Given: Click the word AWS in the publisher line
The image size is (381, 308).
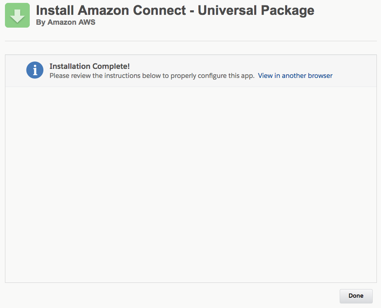Looking at the screenshot, I should tap(87, 22).
